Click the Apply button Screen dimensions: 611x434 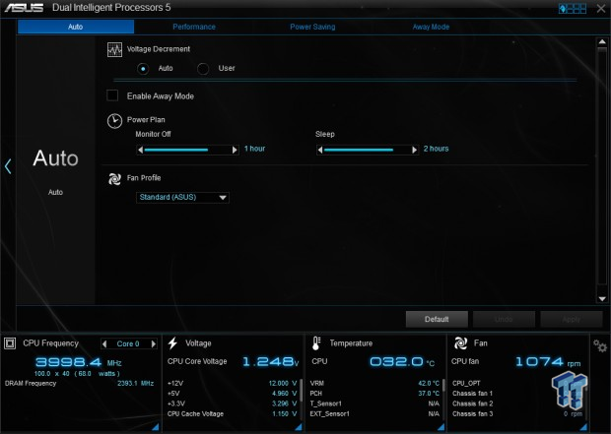click(x=572, y=319)
